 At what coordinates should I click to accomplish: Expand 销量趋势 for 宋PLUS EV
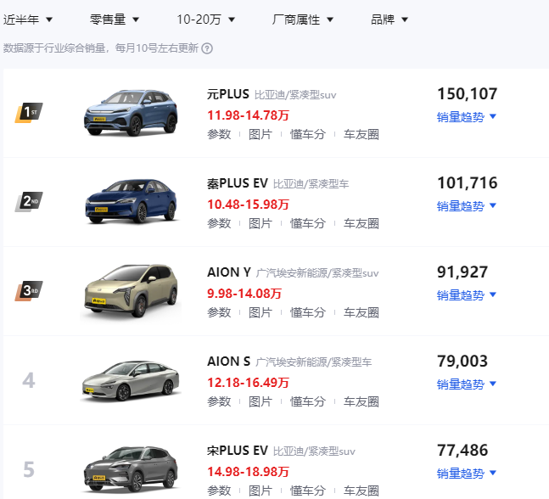click(467, 473)
